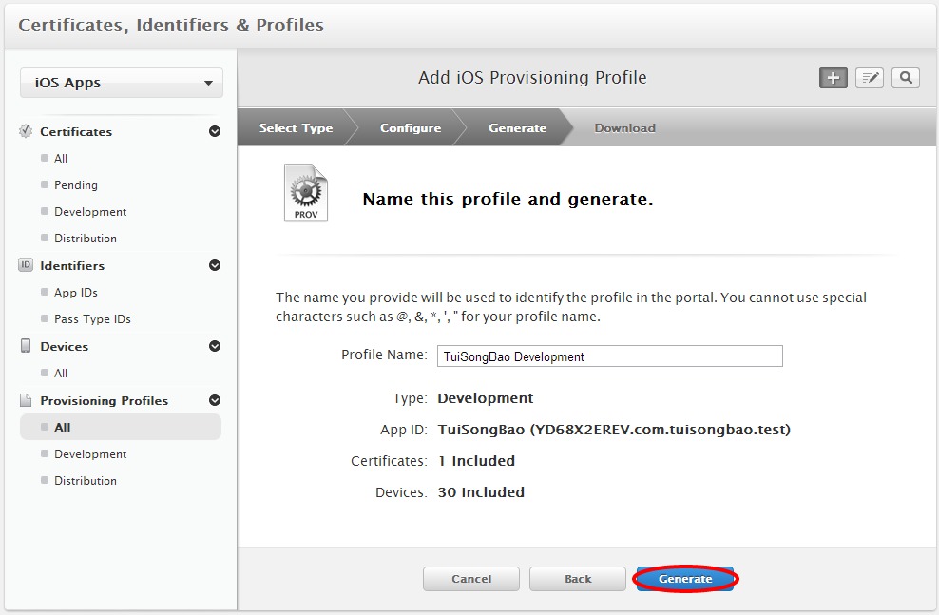The height and width of the screenshot is (615, 939).
Task: Click the Certificates section icon
Action: pyautogui.click(x=26, y=131)
